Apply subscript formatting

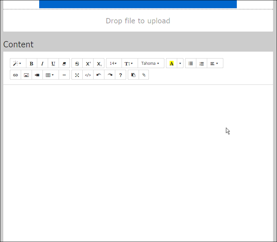99,63
